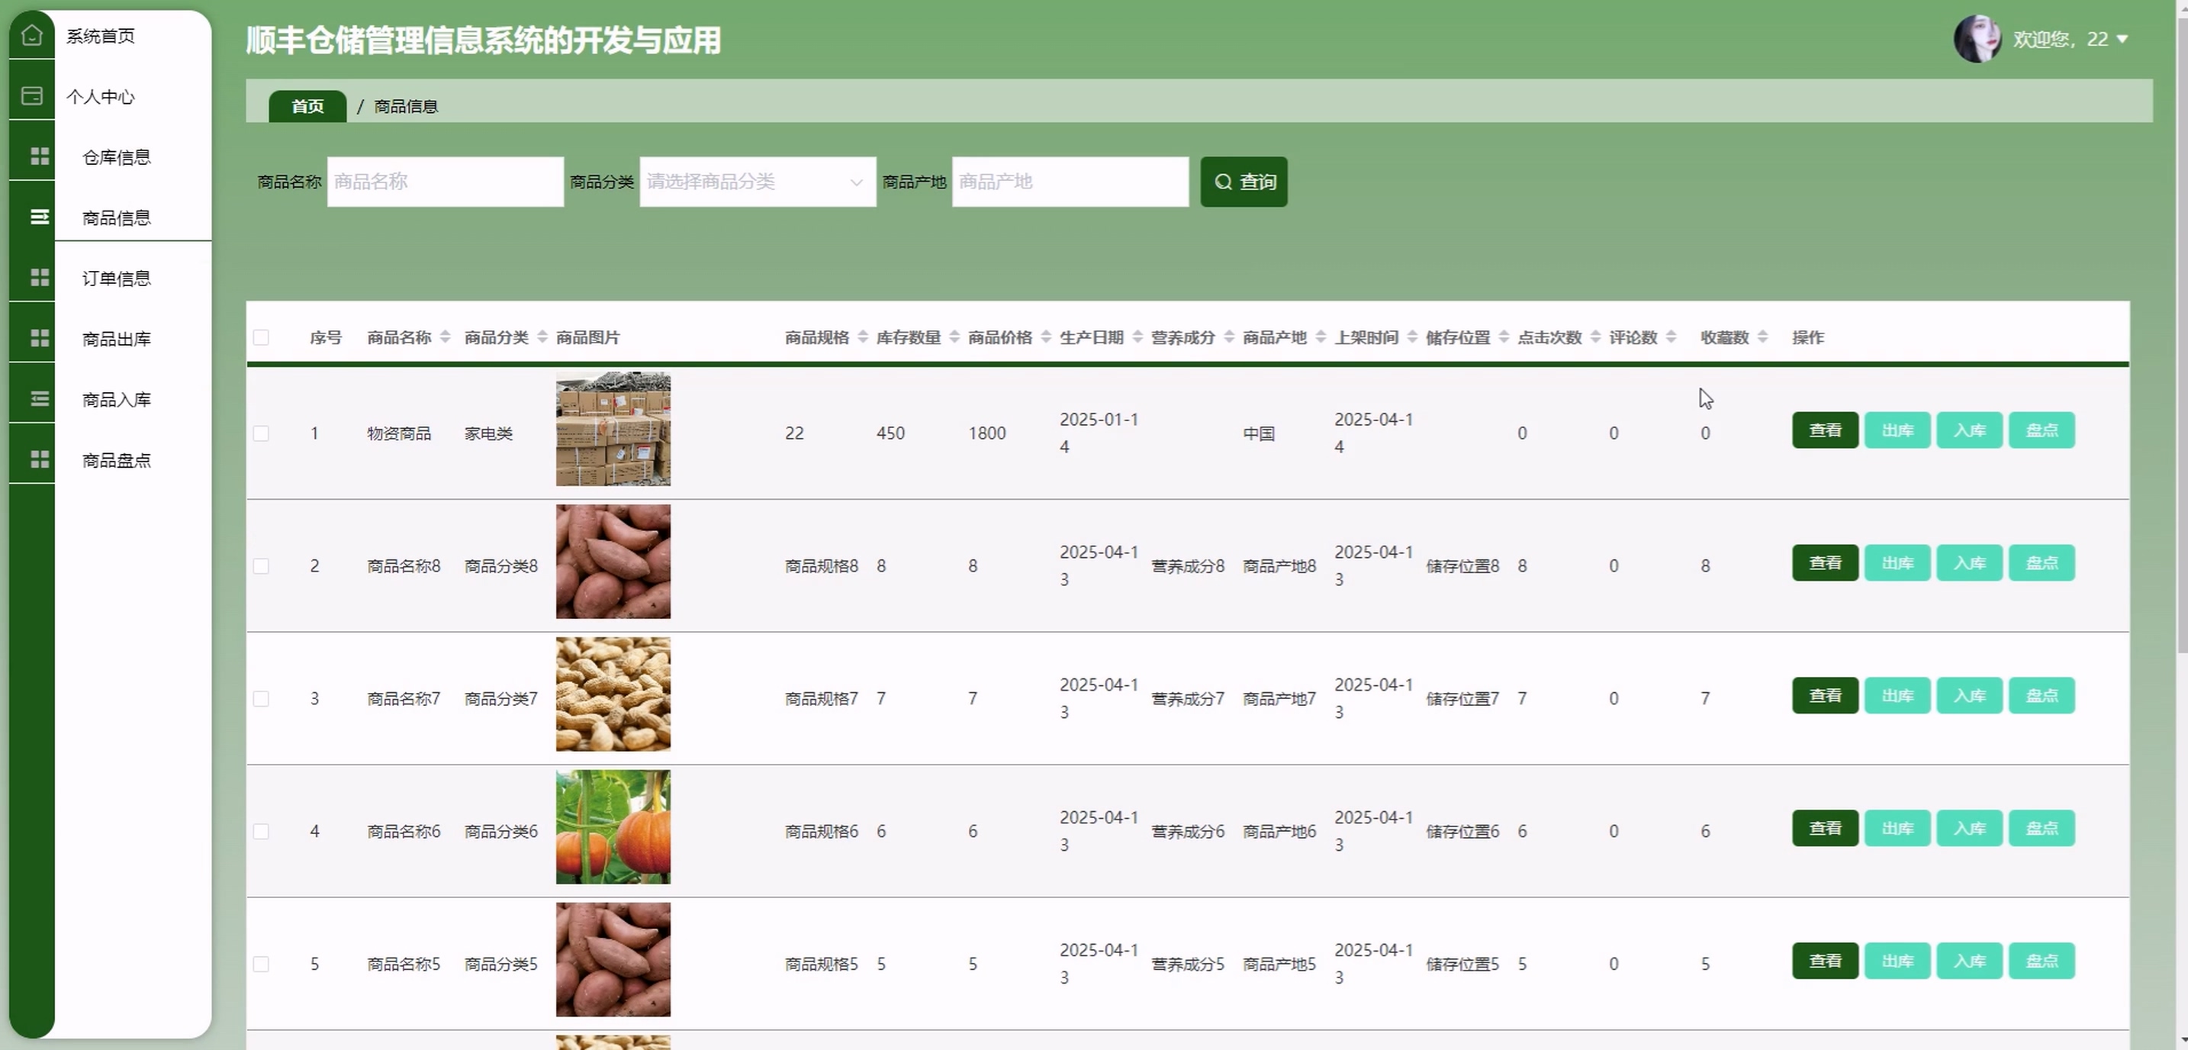The height and width of the screenshot is (1050, 2188).
Task: Click the grid icon beside 仓库信息
Action: click(39, 156)
